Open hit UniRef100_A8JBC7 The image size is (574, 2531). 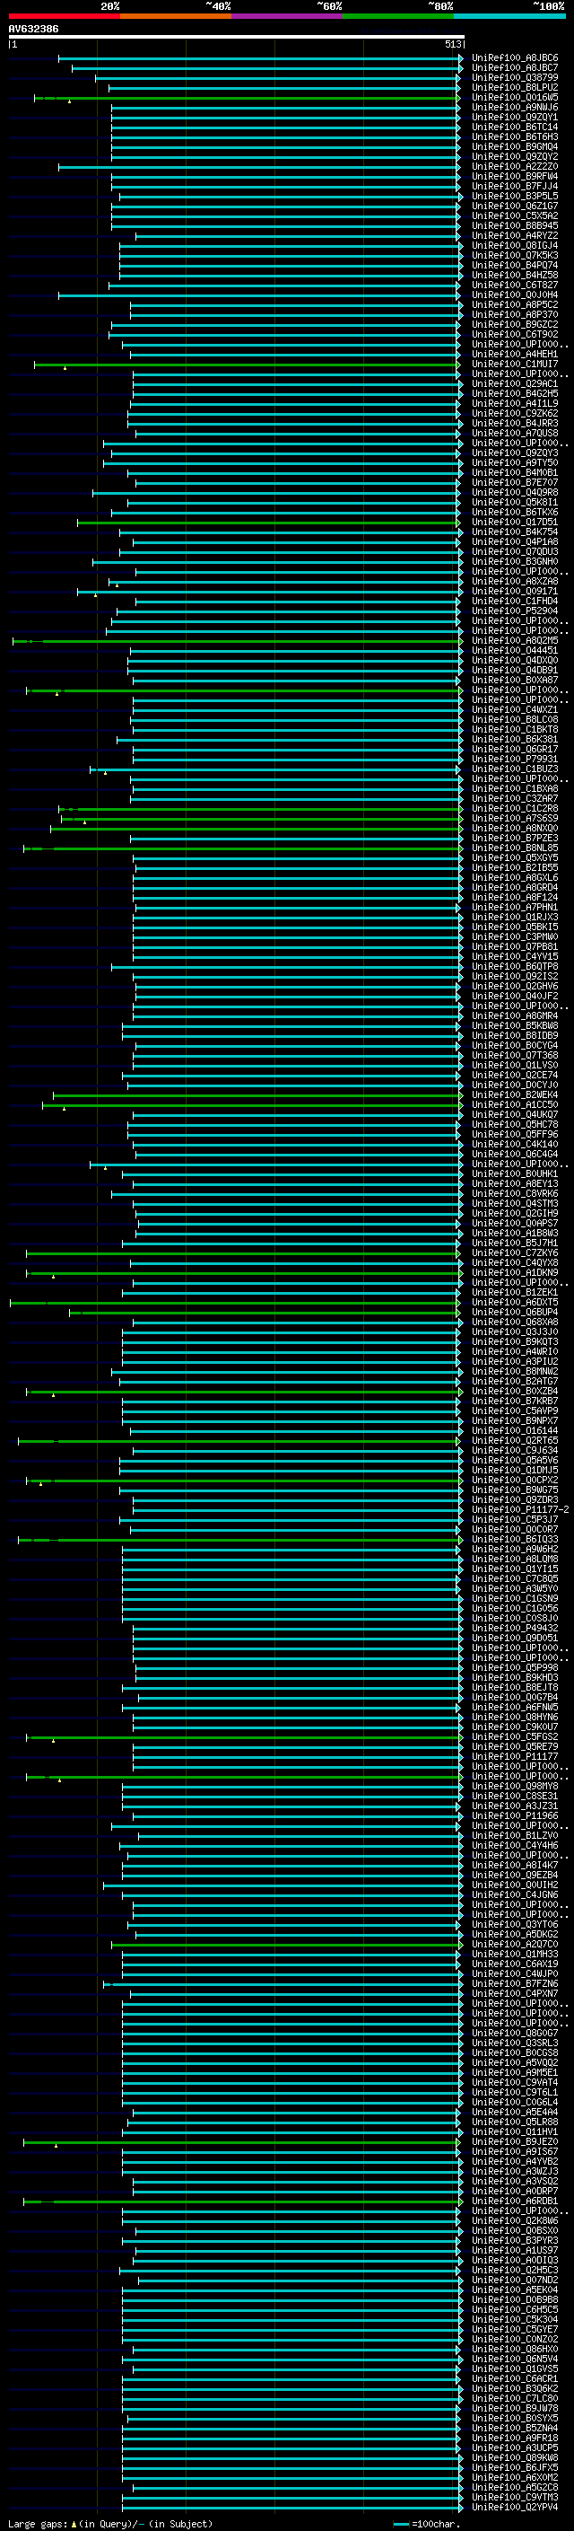tap(515, 68)
